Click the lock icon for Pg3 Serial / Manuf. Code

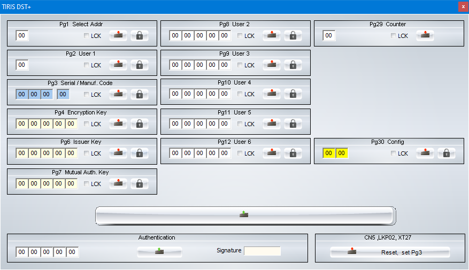click(x=140, y=94)
